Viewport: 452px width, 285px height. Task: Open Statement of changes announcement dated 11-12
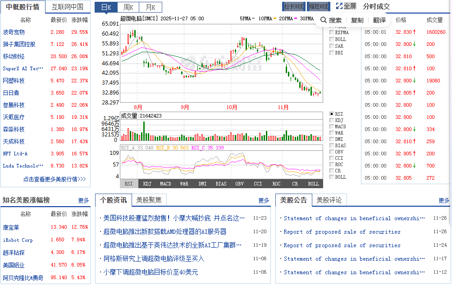pos(354,272)
